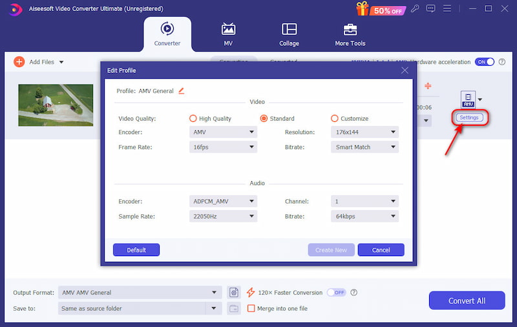Click the Settings button under format icon
The width and height of the screenshot is (517, 327).
coord(469,117)
